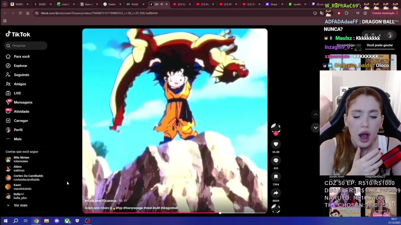Open Task View on taskbar
The image size is (401, 225).
click(26, 221)
